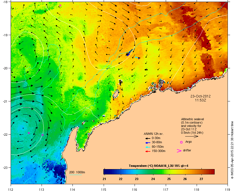
Task: Click the magenta Argo circle in the legend
Action: tap(181, 142)
